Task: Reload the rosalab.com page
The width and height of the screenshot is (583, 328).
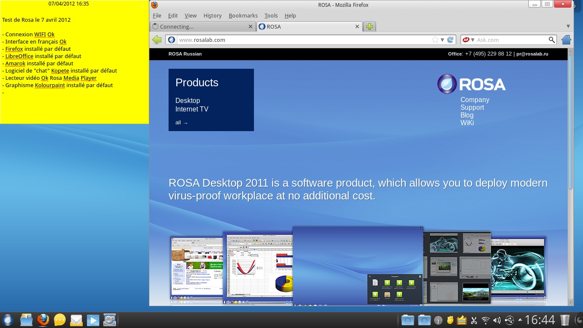Action: [450, 40]
